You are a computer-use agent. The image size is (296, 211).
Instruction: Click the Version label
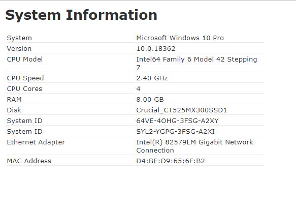19,49
